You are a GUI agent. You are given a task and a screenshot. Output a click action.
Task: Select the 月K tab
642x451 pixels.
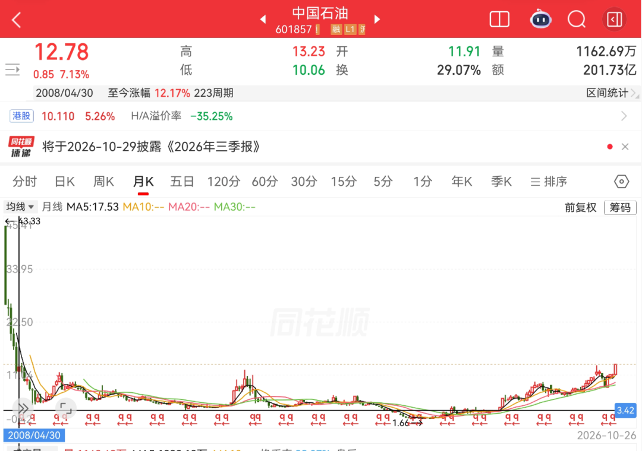coord(143,181)
